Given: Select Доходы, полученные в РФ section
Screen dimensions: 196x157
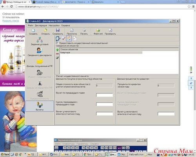Looking at the screenshot, I should pyautogui.click(x=40, y=63).
